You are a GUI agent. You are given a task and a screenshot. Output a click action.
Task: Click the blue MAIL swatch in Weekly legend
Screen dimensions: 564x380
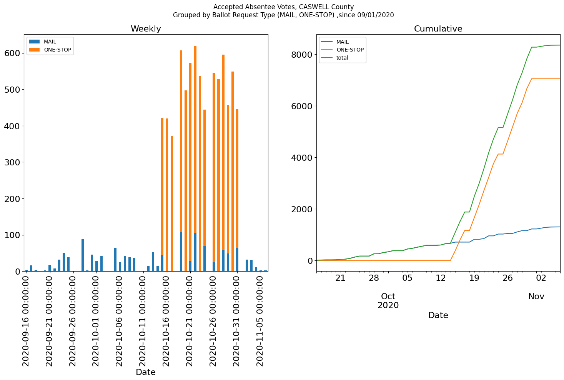click(34, 42)
